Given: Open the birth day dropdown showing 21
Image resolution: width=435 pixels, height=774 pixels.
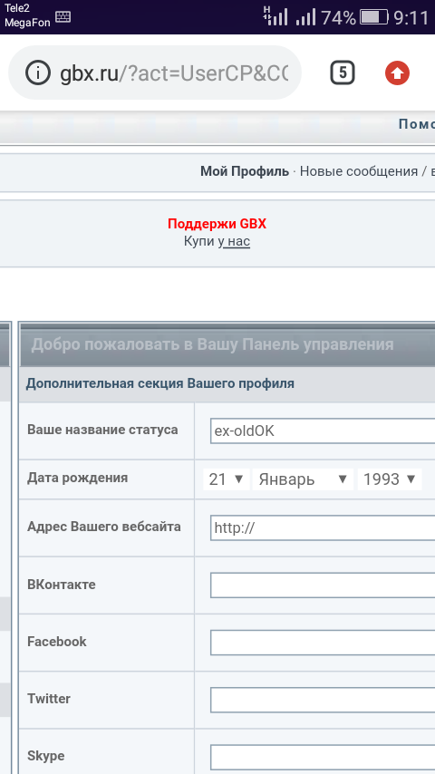Looking at the screenshot, I should (227, 479).
